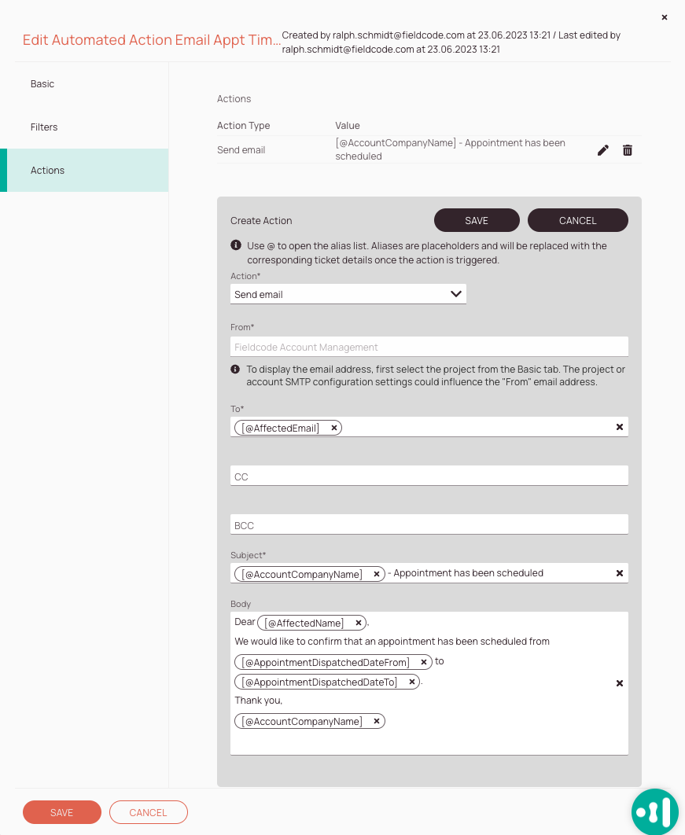
Task: Save the Create Action form
Action: [x=477, y=220]
